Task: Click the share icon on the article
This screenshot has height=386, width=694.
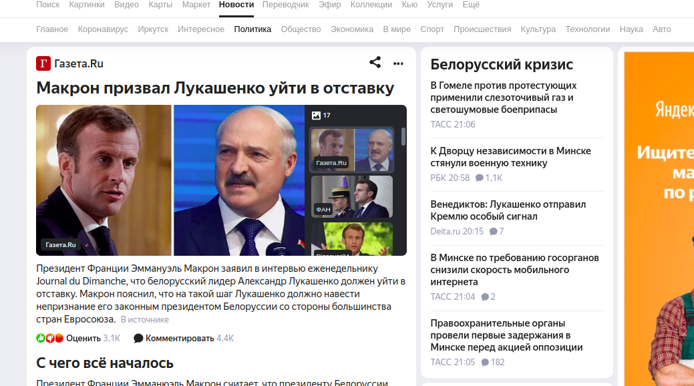Action: pos(375,62)
